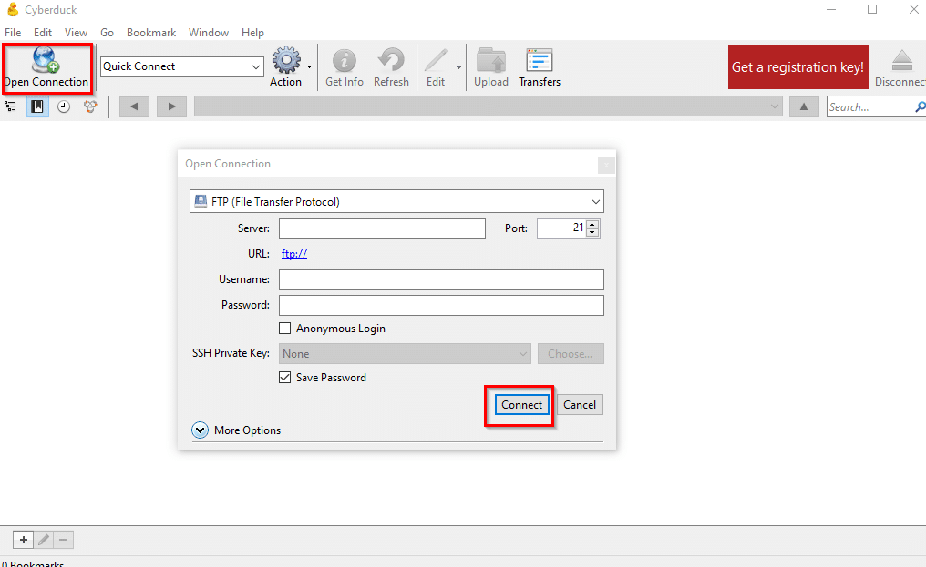Screen dimensions: 926x567
Task: Remove bookmark with minus button
Action: [x=63, y=540]
